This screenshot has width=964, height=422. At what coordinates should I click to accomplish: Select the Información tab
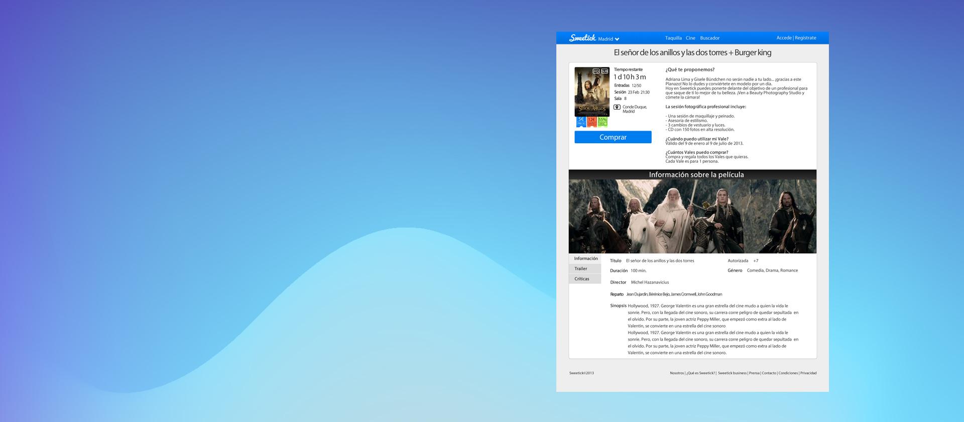(585, 259)
